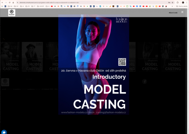Viewport: 189px width, 134px height.
Task: Open the rightmost Model Casting gallery thumbnail
Action: pos(171,57)
